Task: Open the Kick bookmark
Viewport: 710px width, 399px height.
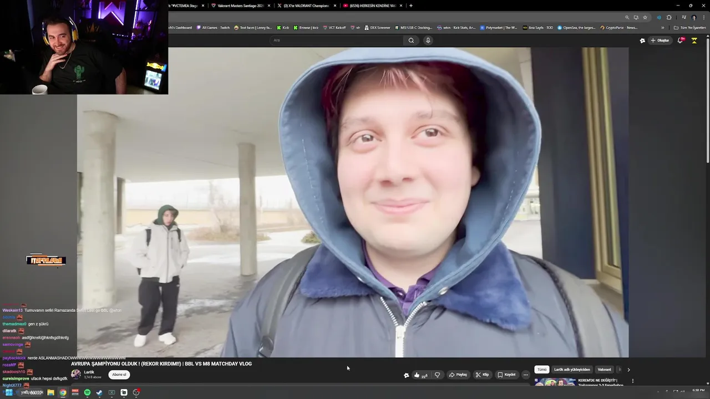Action: point(283,28)
